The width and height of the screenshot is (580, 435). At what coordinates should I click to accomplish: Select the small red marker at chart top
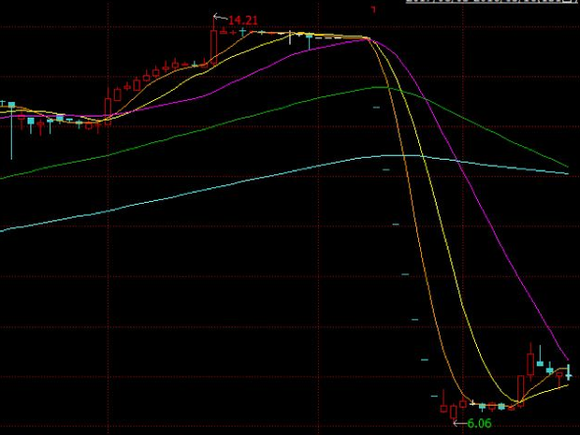373,10
